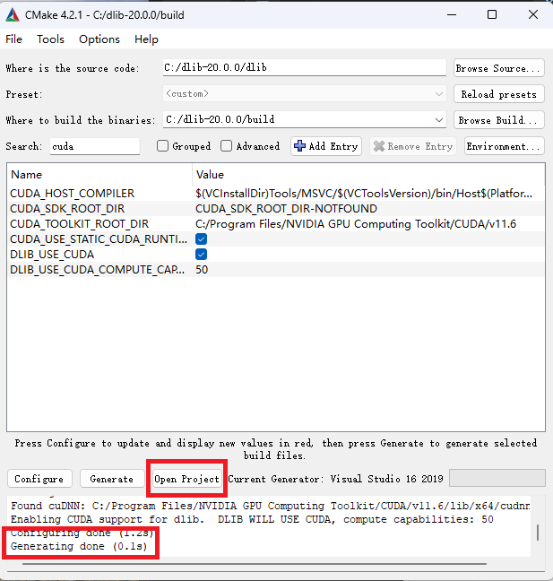
Task: Toggle the Grouped checkbox
Action: (162, 146)
